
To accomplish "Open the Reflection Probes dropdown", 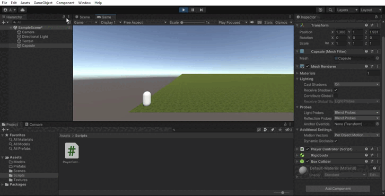I will (x=356, y=118).
